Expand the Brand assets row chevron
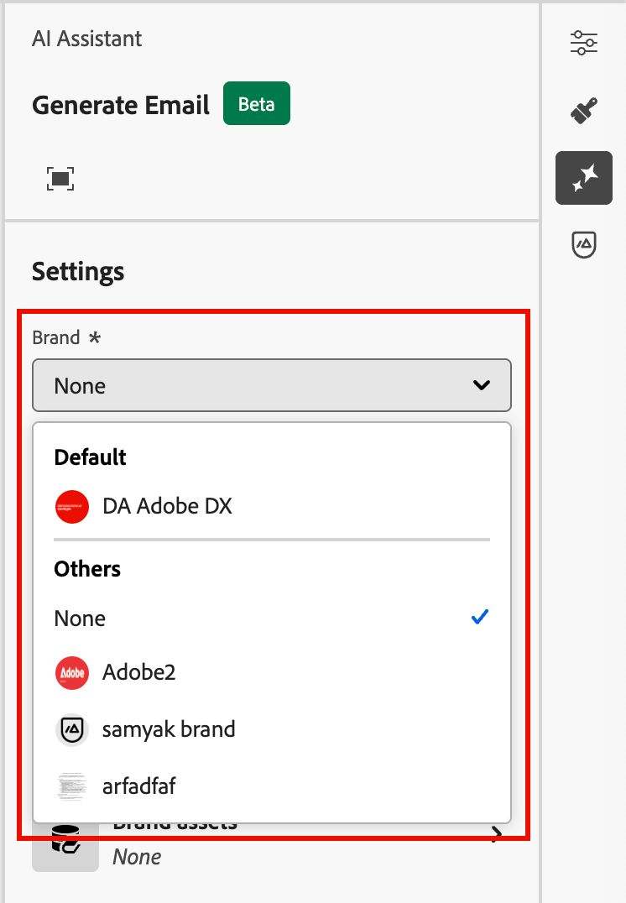Screen dimensions: 626x903 pyautogui.click(x=496, y=833)
